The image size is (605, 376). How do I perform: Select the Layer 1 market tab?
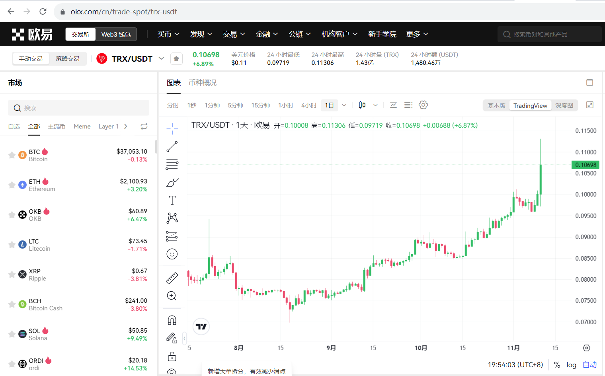108,126
